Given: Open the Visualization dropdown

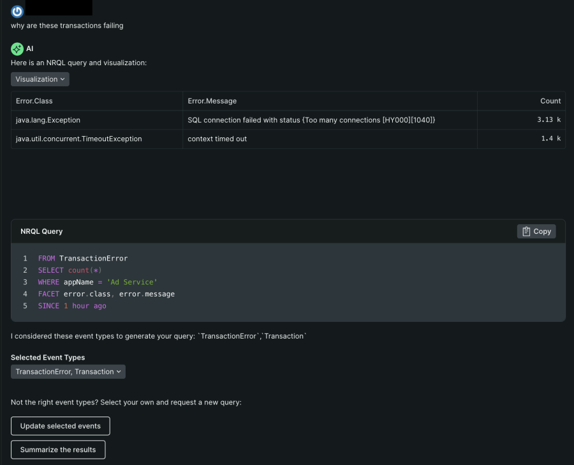Looking at the screenshot, I should (40, 79).
